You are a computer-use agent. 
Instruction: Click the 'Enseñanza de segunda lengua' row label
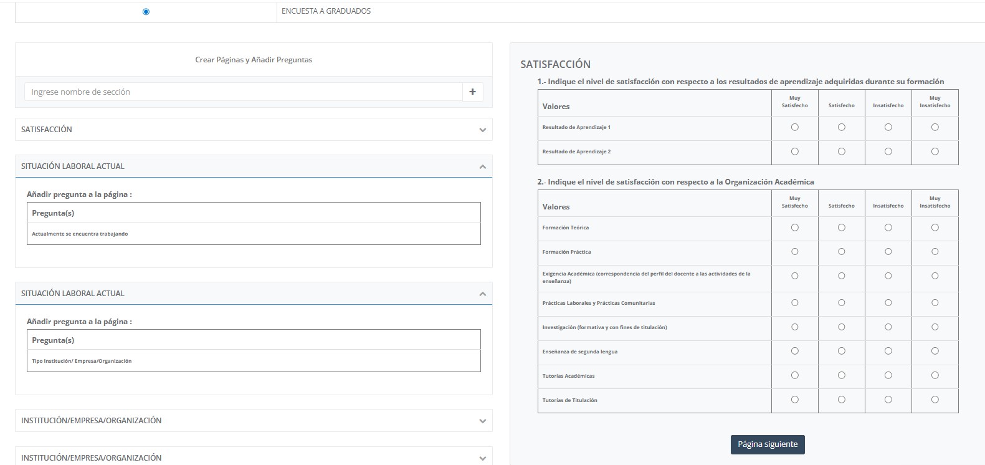coord(579,352)
